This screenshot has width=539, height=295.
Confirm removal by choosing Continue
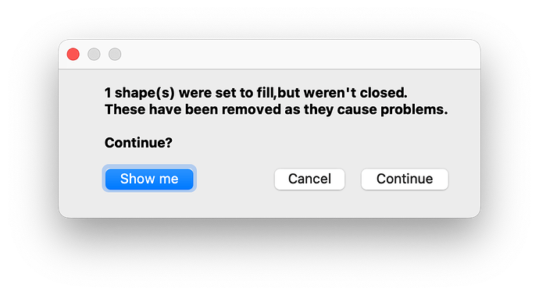point(405,179)
